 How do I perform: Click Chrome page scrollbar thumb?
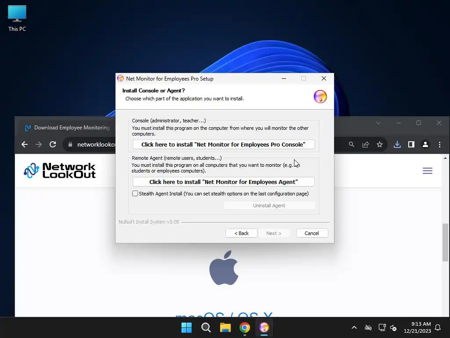(446, 242)
